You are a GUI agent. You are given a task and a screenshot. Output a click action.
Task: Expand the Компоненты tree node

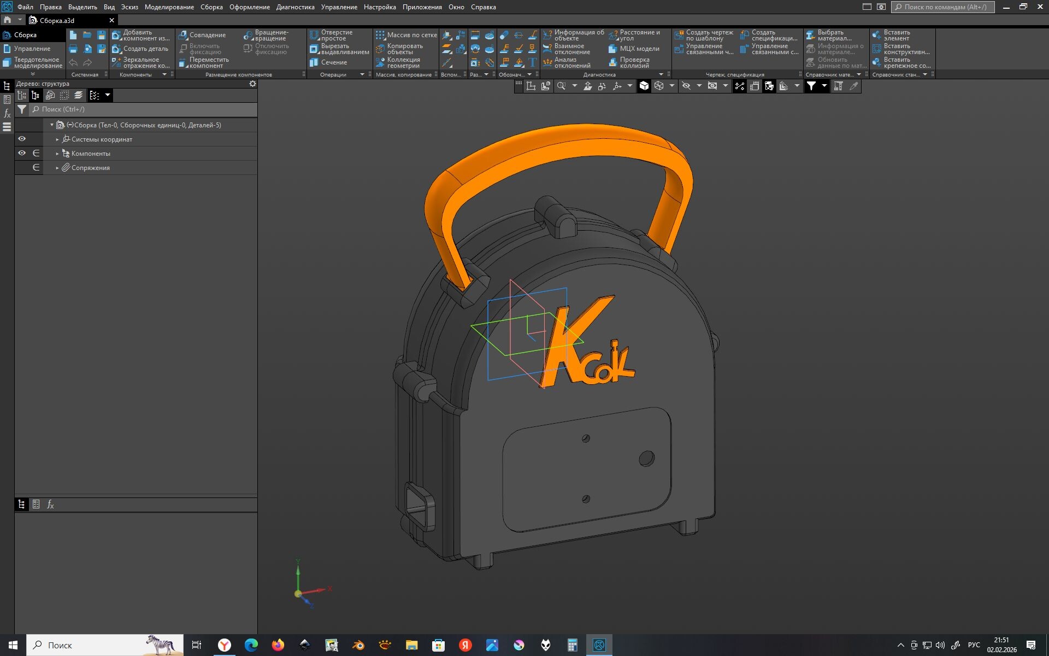(x=57, y=154)
